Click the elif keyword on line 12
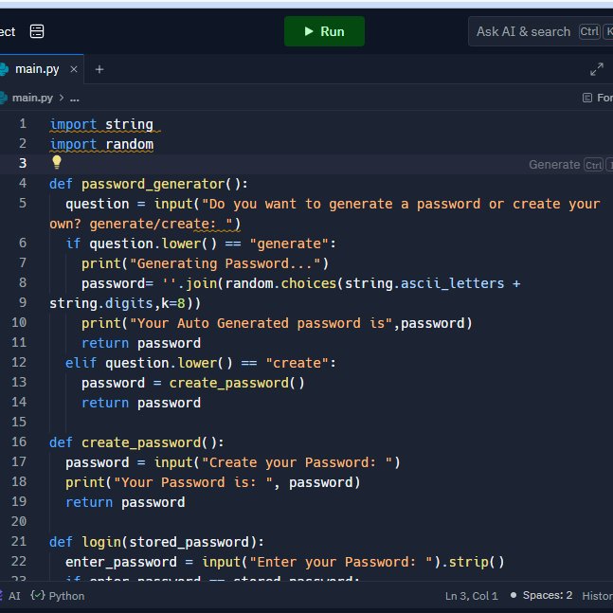 [81, 363]
